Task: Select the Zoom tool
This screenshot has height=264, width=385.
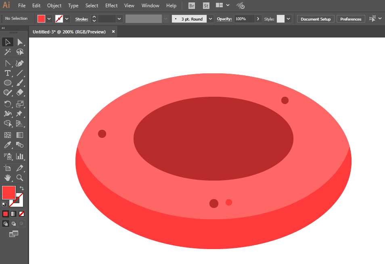Action: (x=19, y=178)
